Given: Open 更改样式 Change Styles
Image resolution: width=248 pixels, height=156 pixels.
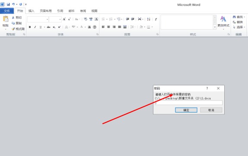Looking at the screenshot, I should pyautogui.click(x=223, y=22).
